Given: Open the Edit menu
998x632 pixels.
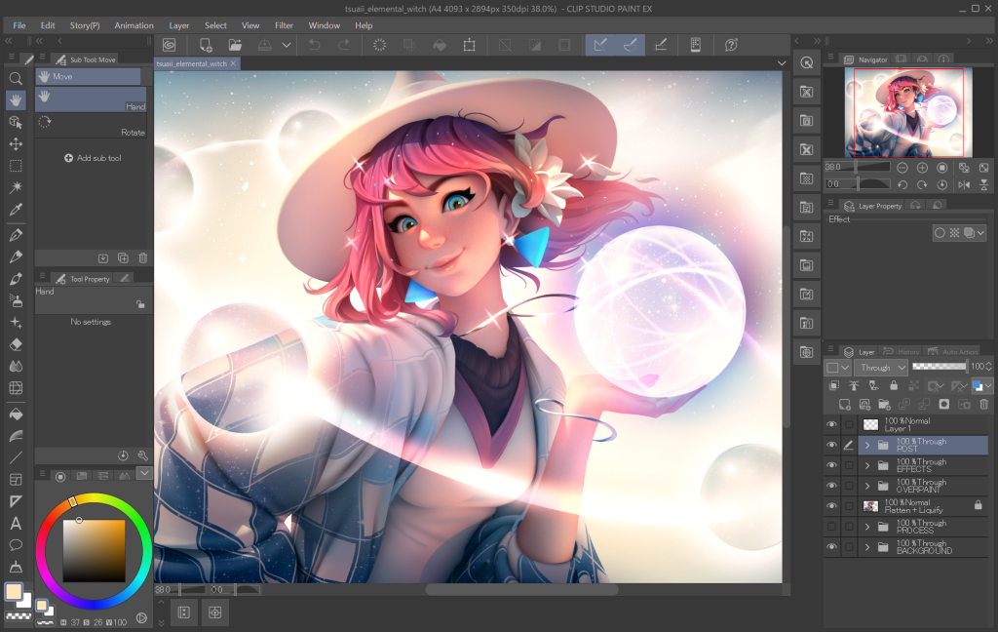Looking at the screenshot, I should pos(48,25).
